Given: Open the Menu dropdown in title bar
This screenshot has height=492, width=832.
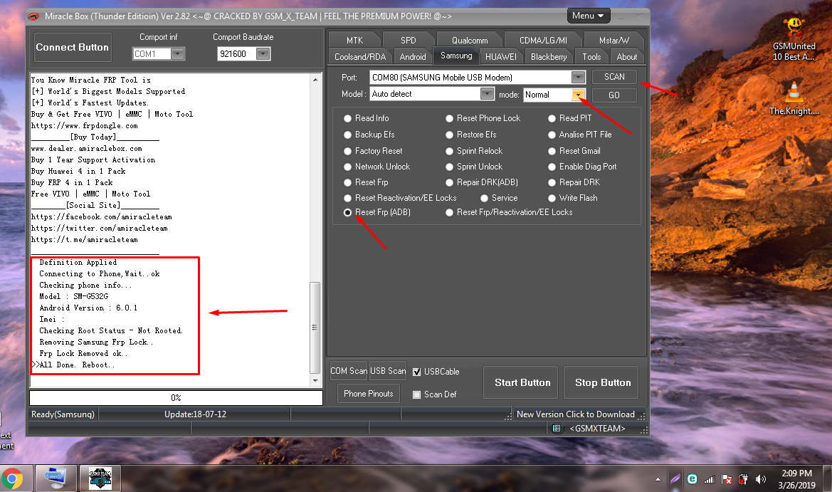Looking at the screenshot, I should [589, 16].
